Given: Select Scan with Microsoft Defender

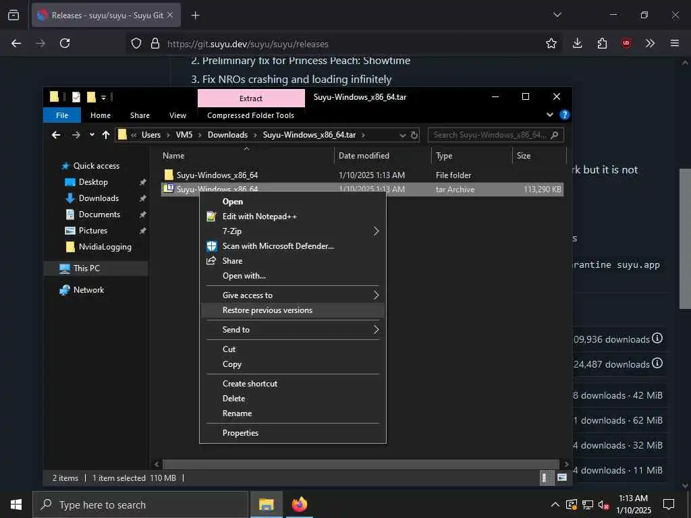Looking at the screenshot, I should pyautogui.click(x=293, y=246).
